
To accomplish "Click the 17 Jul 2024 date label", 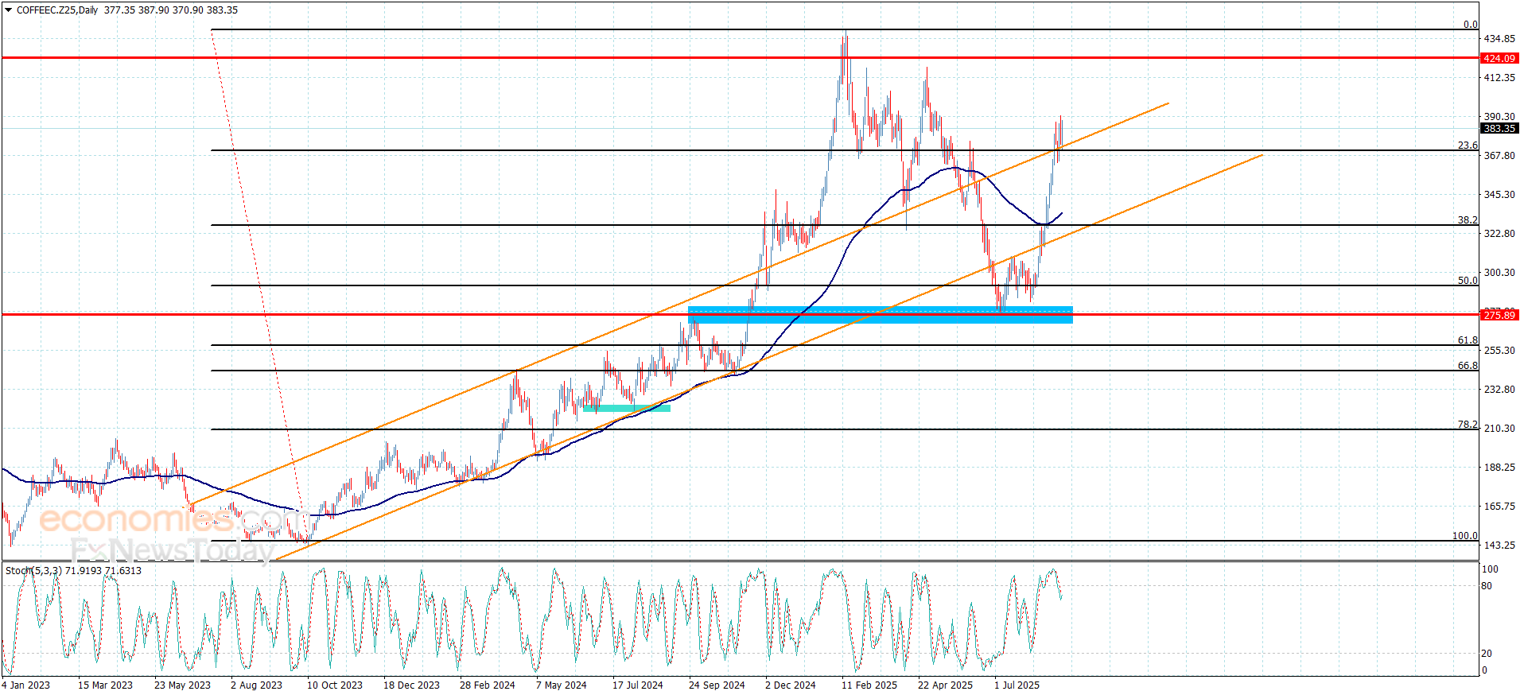I will 638,685.
